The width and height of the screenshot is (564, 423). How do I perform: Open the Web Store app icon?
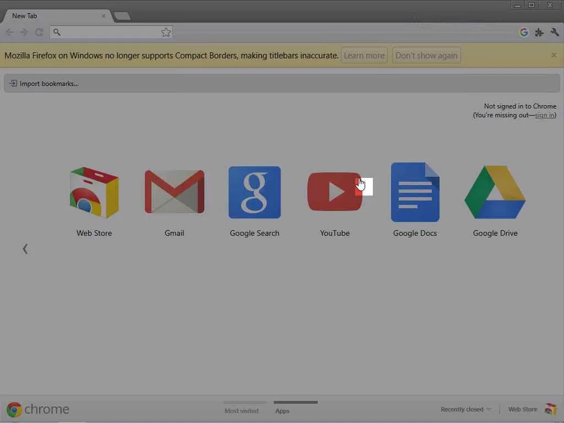pyautogui.click(x=94, y=192)
